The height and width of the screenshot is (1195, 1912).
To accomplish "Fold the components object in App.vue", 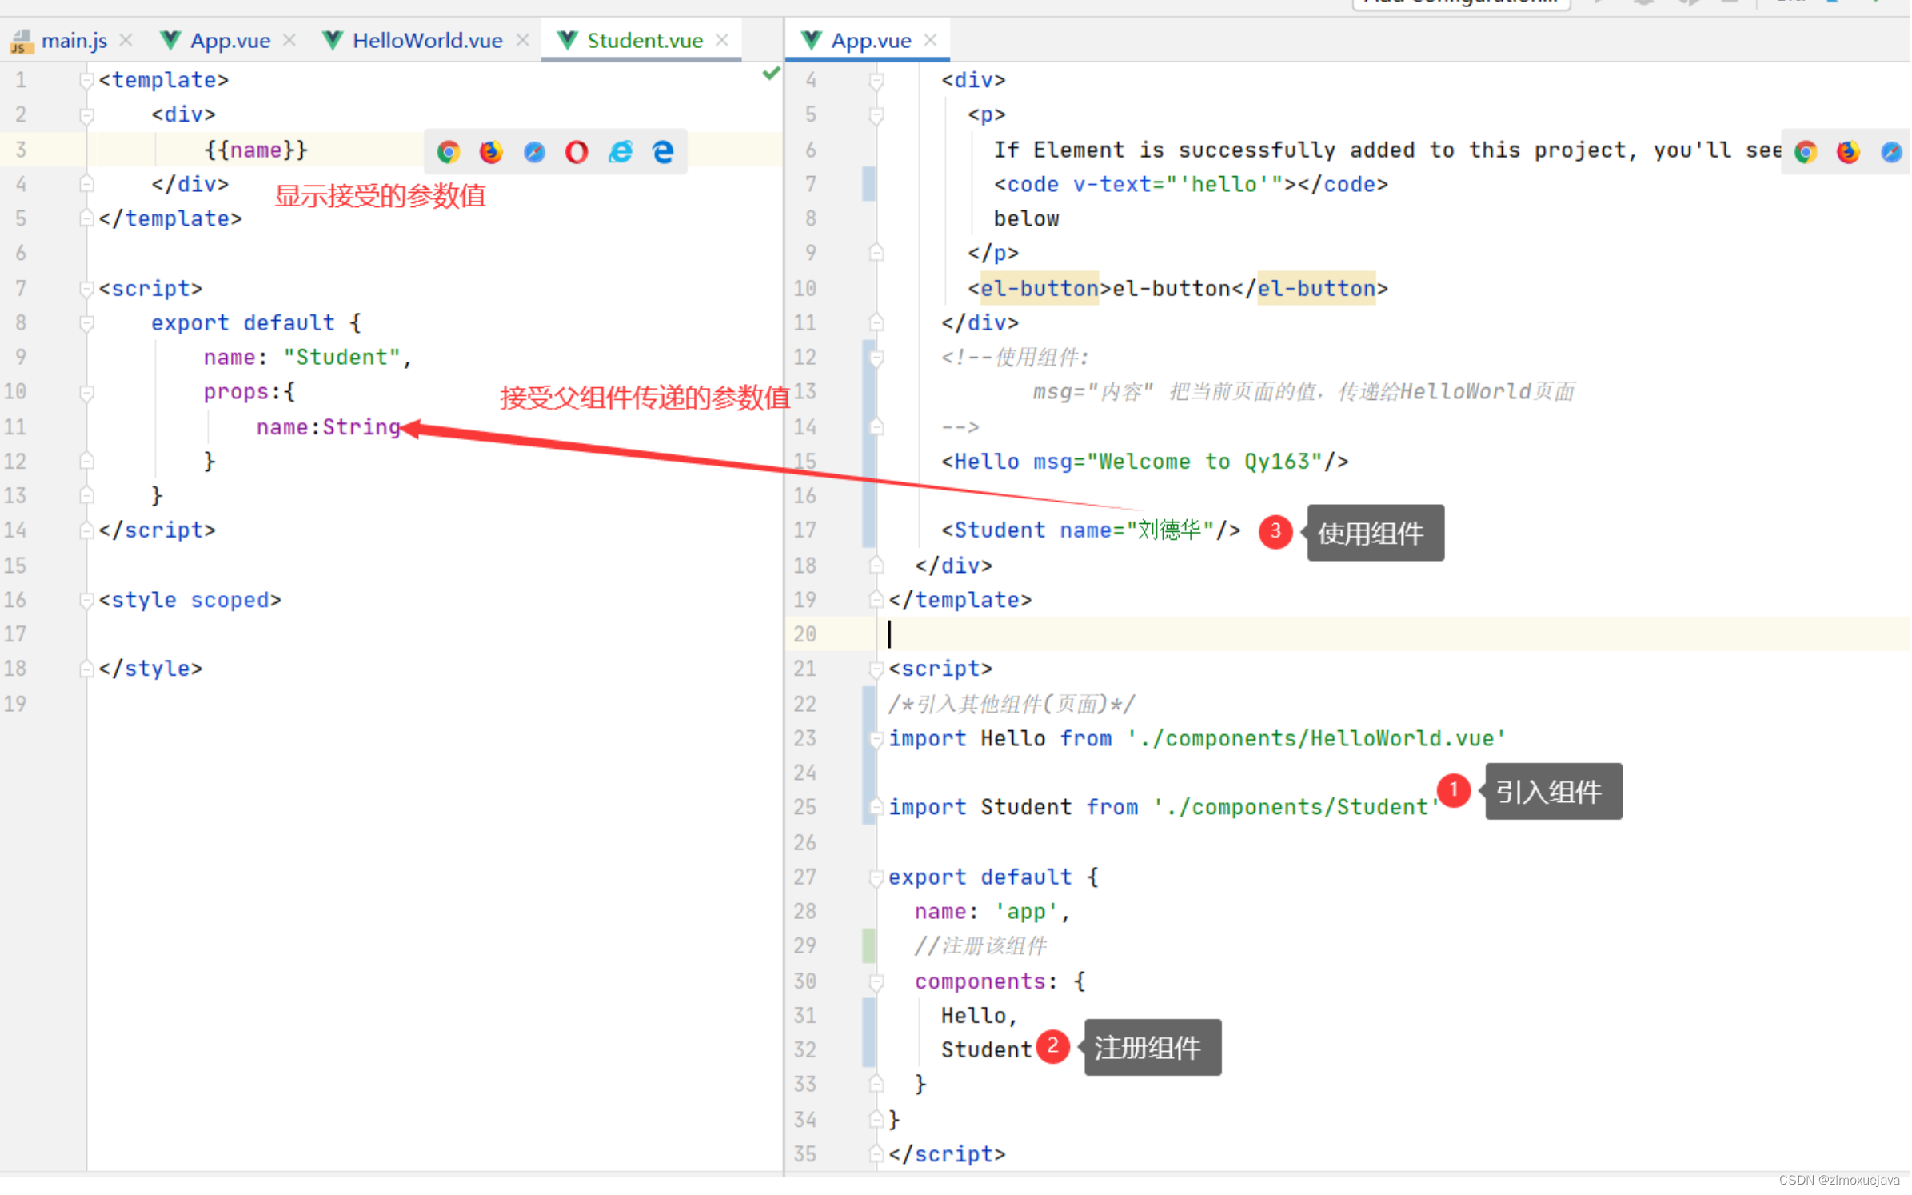I will pos(876,982).
